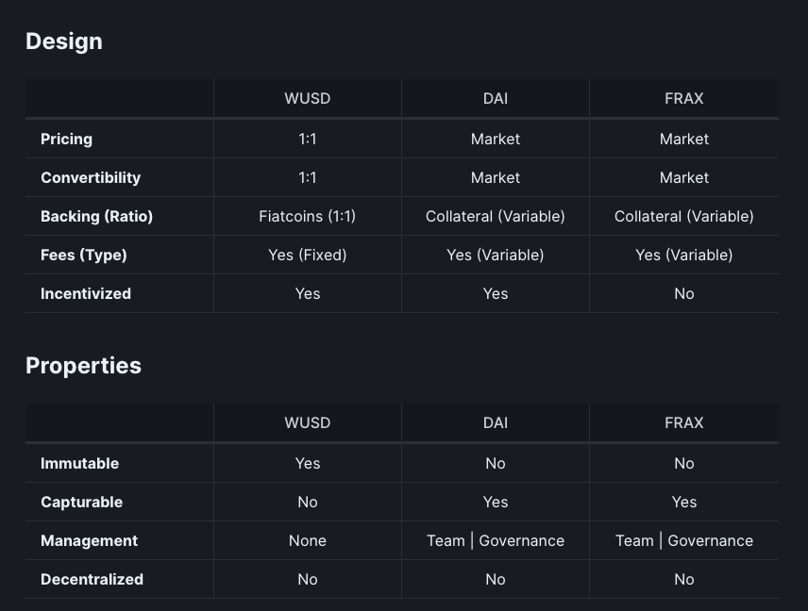808x611 pixels.
Task: Click DAI's Team | Governance cell
Action: click(496, 540)
